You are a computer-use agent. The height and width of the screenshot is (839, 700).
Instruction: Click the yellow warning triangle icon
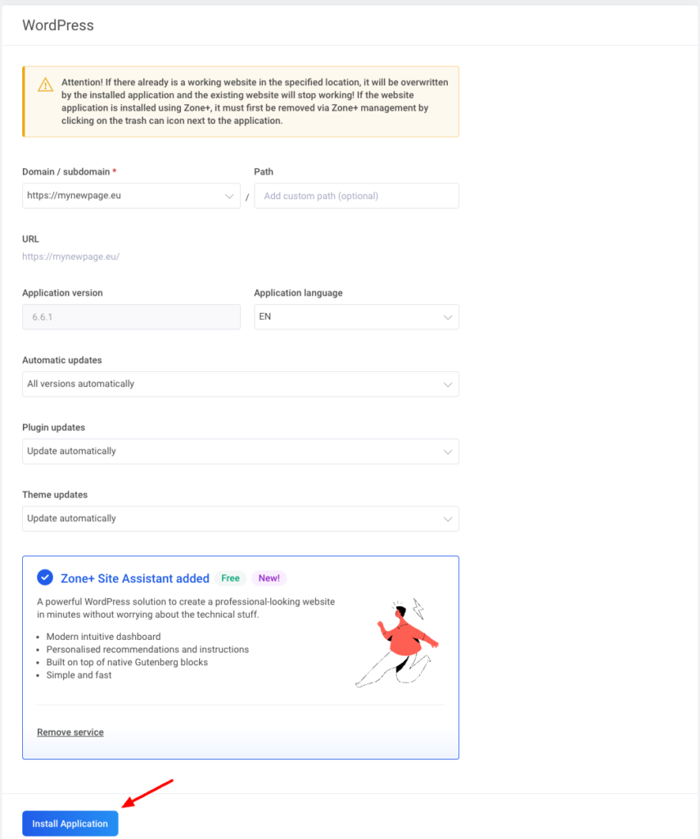[x=44, y=84]
